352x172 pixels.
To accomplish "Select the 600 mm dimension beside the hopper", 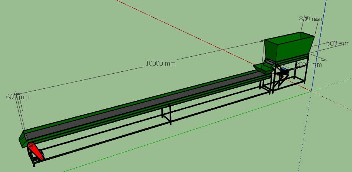I will (x=338, y=44).
